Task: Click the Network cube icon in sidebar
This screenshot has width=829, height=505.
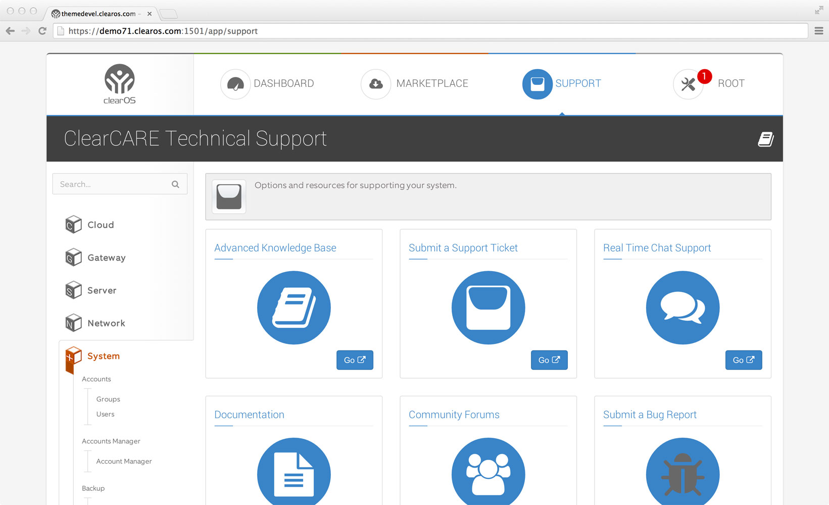Action: click(74, 323)
